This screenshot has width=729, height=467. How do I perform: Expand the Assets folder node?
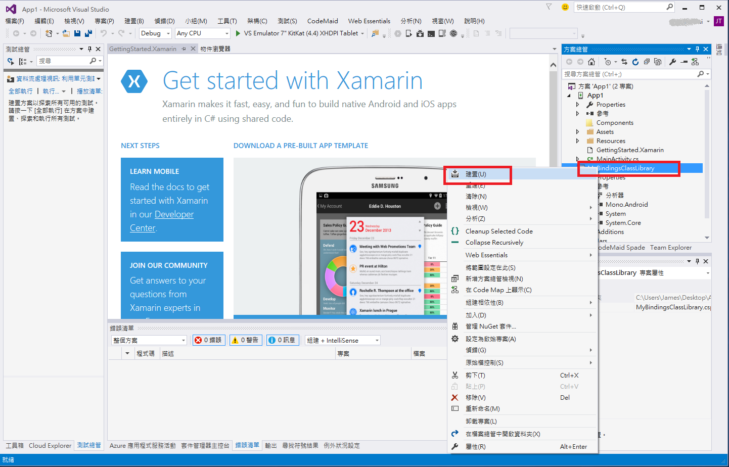pos(578,132)
